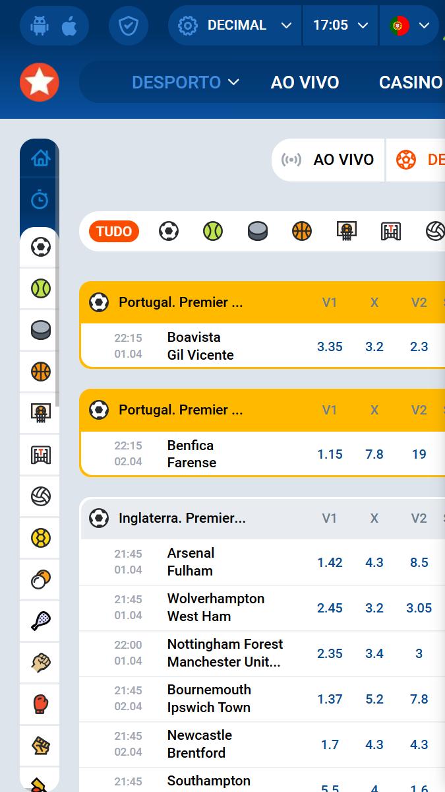445x792 pixels.
Task: Open the Arsenal vs Fulham match
Action: (x=191, y=562)
